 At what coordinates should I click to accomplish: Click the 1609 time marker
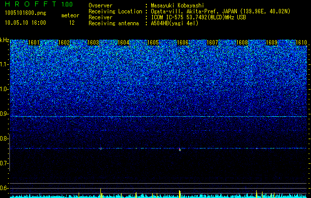click(271, 43)
